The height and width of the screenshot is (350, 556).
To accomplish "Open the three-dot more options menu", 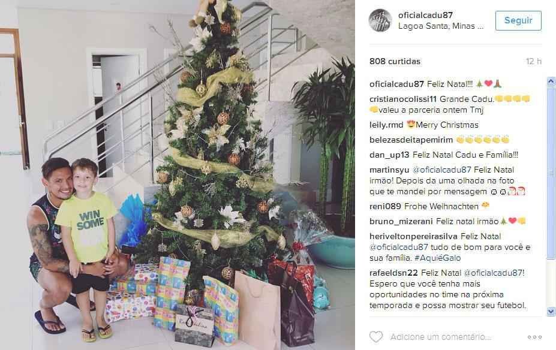I will click(x=534, y=337).
